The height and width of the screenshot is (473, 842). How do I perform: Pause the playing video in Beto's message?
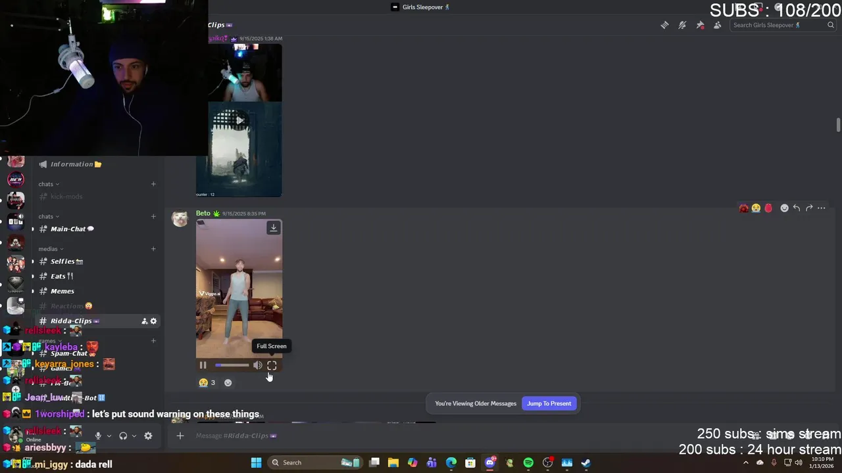point(203,365)
